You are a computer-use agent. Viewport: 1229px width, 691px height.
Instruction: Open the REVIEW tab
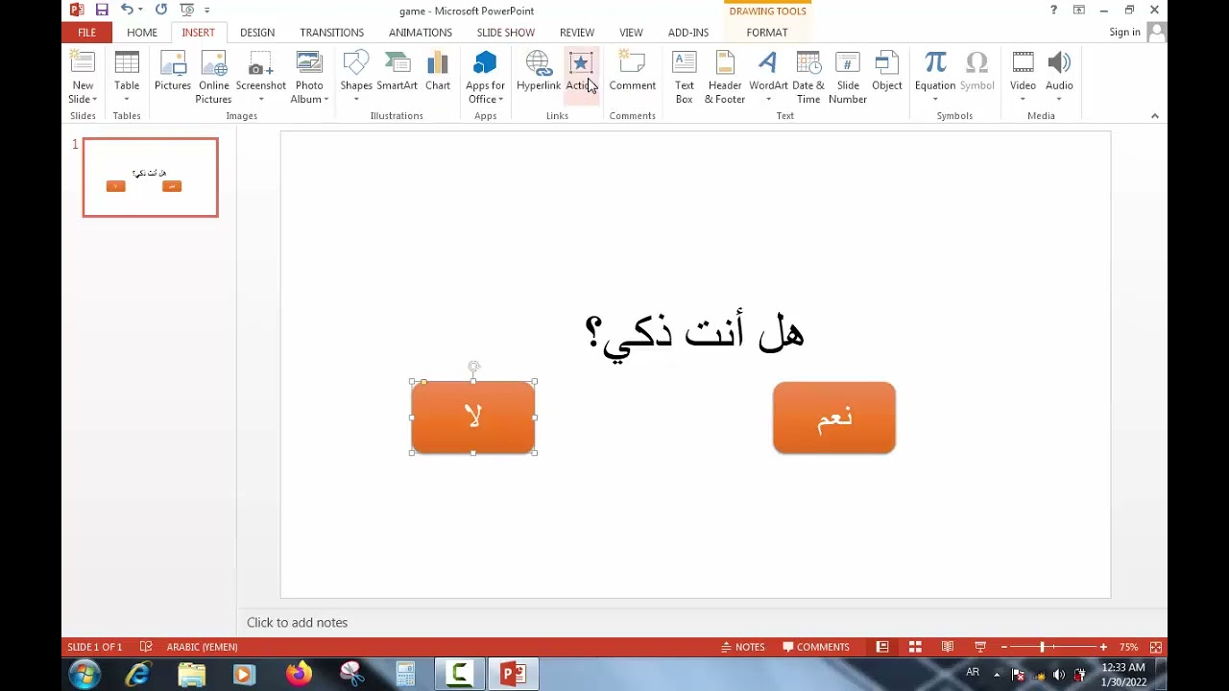click(x=577, y=33)
